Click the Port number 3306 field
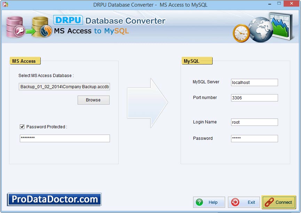 pos(254,98)
